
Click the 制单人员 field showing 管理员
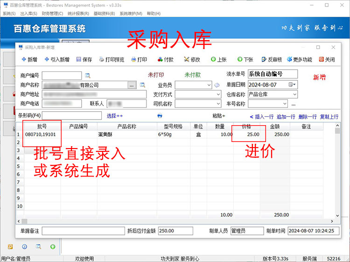click(247, 231)
